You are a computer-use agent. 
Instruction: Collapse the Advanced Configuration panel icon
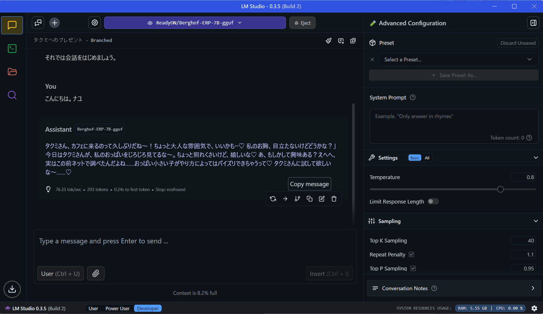point(533,23)
